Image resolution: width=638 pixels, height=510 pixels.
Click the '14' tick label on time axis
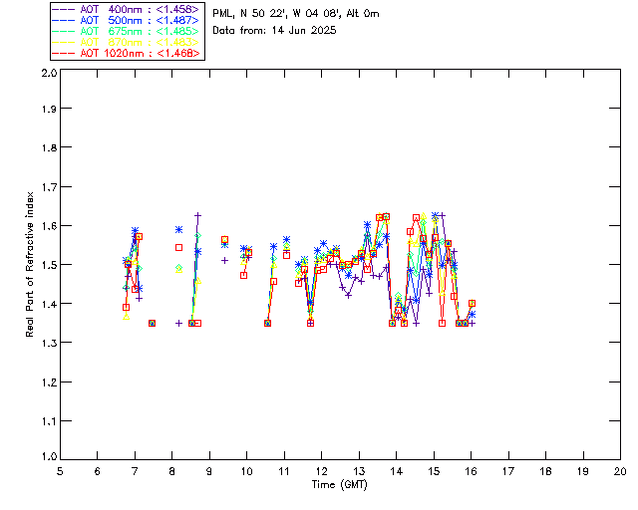coord(397,471)
